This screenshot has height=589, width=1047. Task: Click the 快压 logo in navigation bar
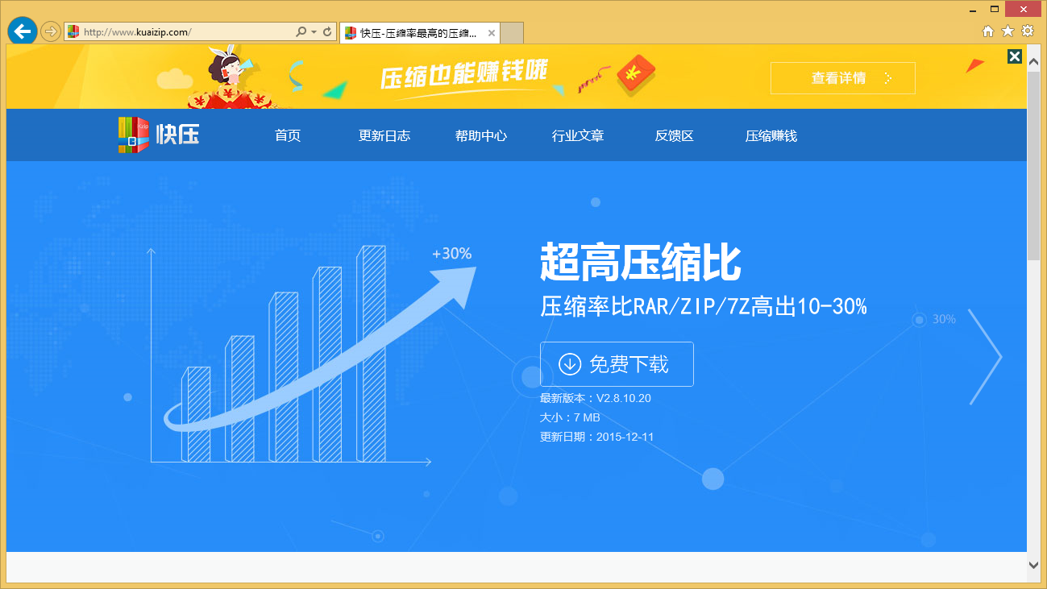click(159, 135)
